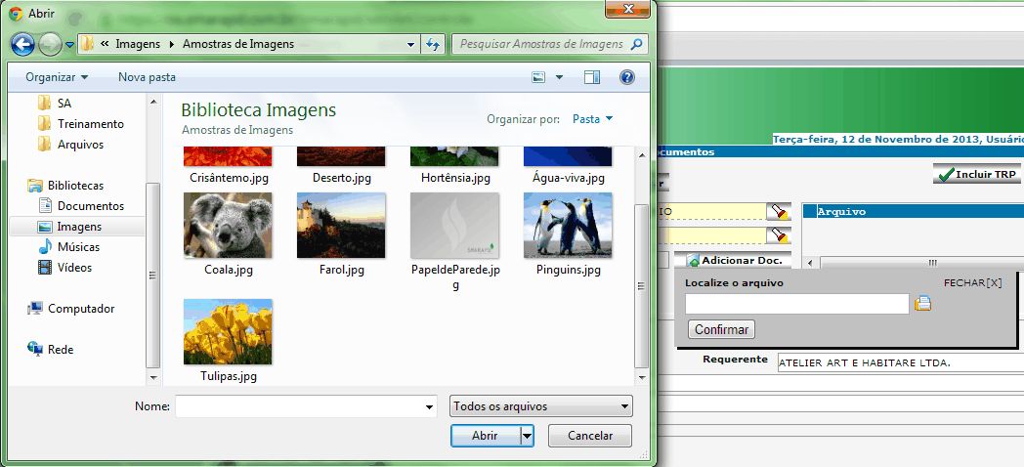Click the Confirmar button
This screenshot has width=1024, height=467.
click(x=721, y=329)
